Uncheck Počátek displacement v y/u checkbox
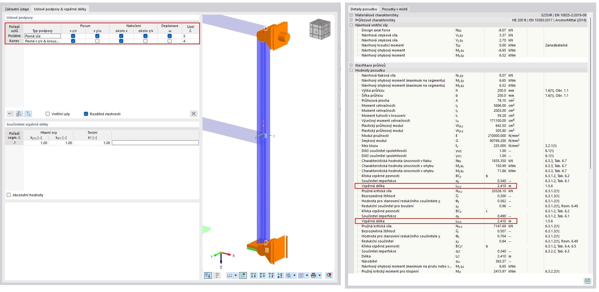The image size is (599, 292). [97, 36]
